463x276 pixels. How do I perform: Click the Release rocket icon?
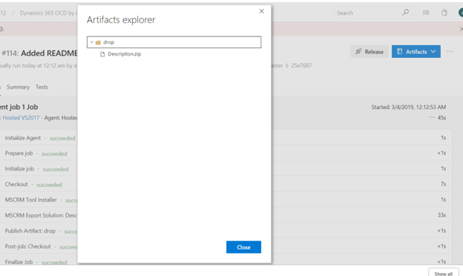coord(358,52)
